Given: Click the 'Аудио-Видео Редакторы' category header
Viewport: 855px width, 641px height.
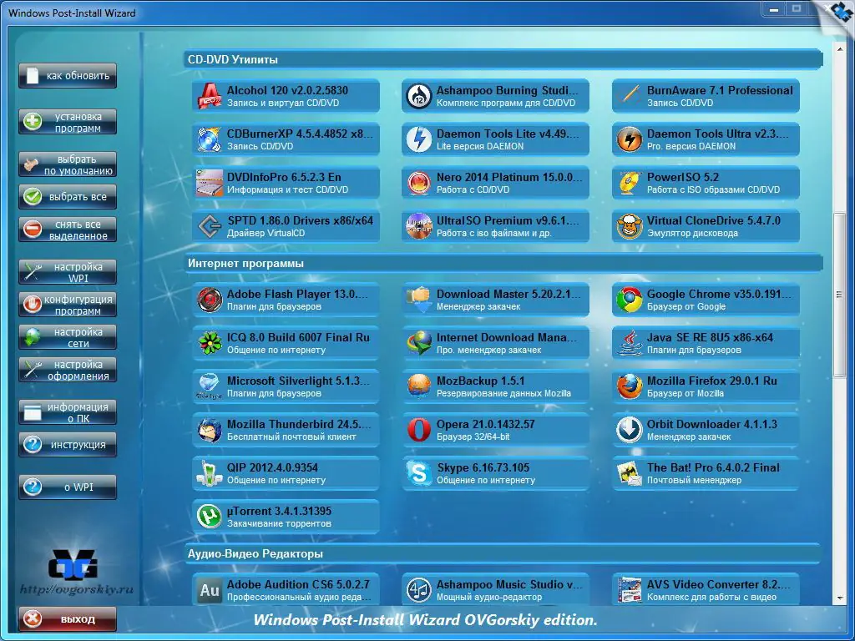Looking at the screenshot, I should coord(503,554).
